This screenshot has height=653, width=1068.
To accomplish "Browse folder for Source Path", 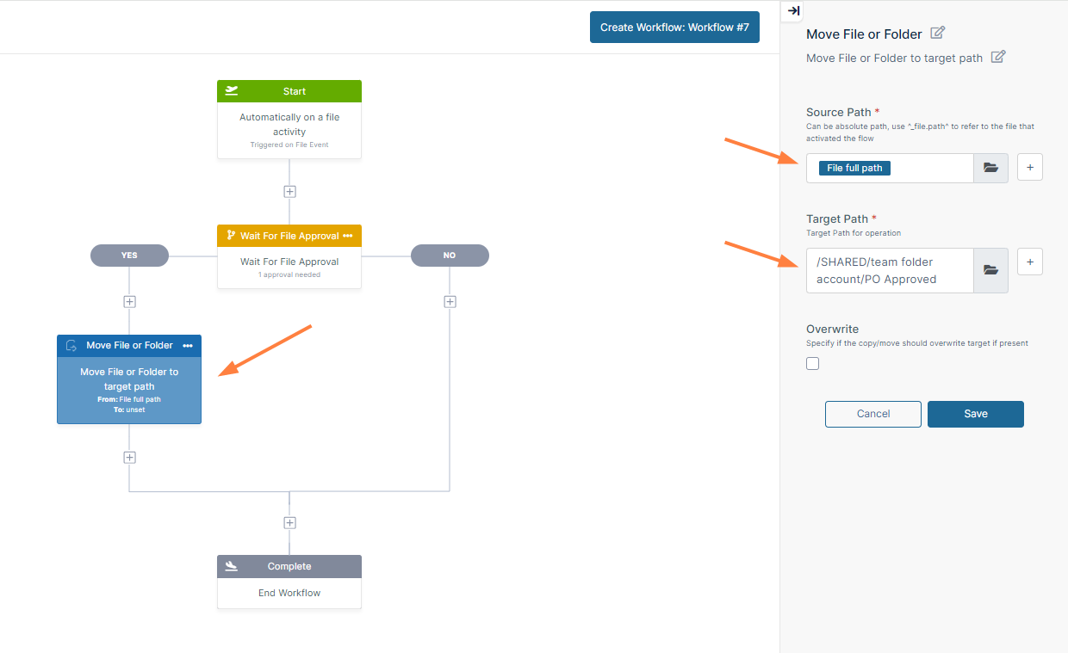I will click(x=990, y=168).
